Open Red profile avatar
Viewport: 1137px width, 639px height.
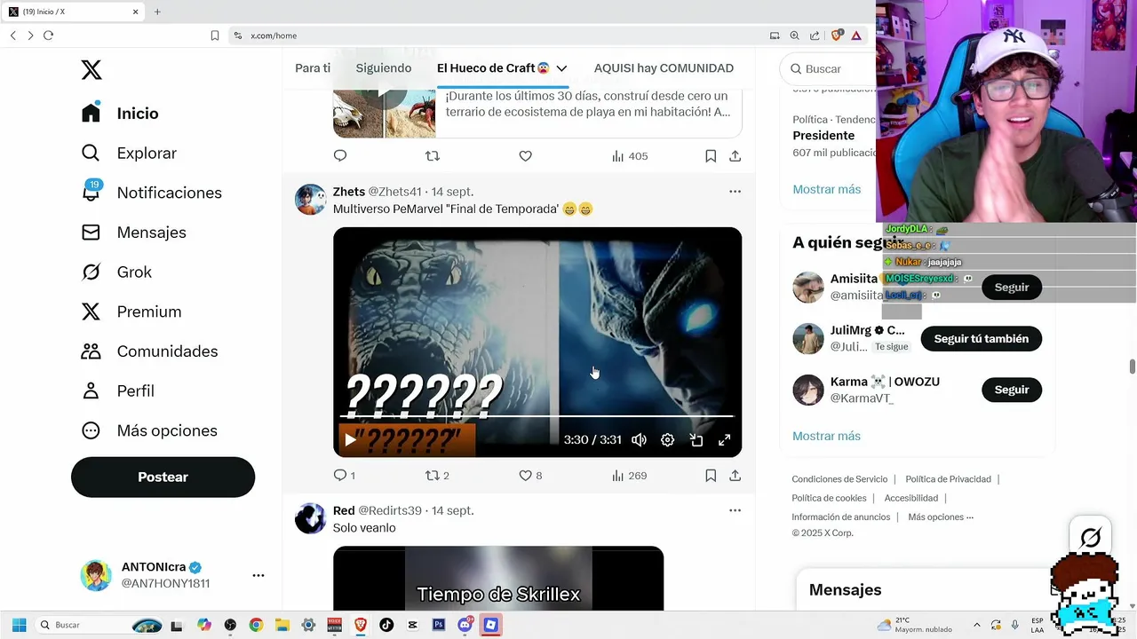click(x=310, y=518)
